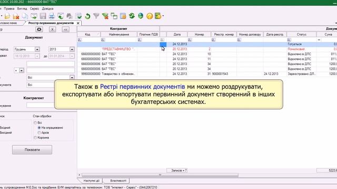The height and width of the screenshot is (189, 337).
Task: Click the yellow question mark help icon
Action: (x=150, y=16)
